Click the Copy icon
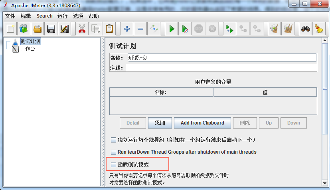330x190 pixels. 95,29
